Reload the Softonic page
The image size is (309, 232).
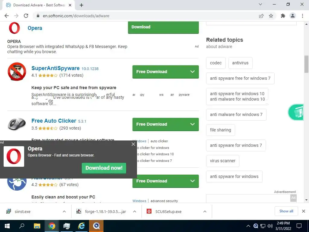click(26, 16)
